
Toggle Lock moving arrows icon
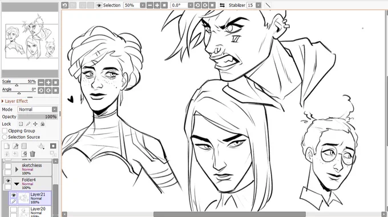[x=35, y=124]
